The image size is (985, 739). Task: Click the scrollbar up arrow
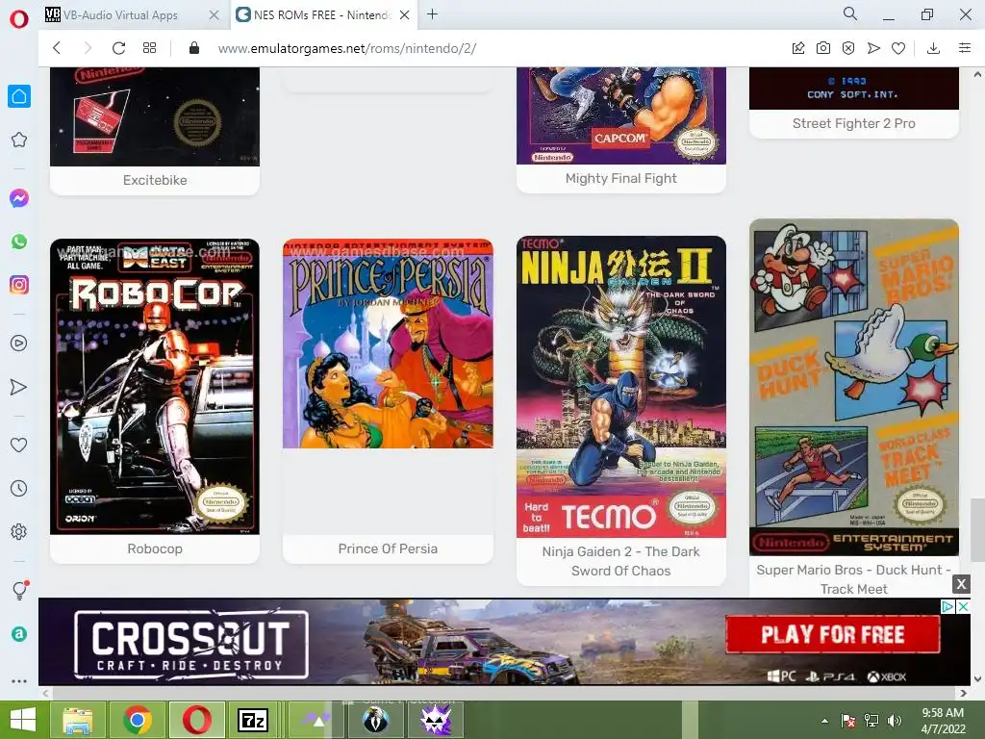(x=977, y=74)
